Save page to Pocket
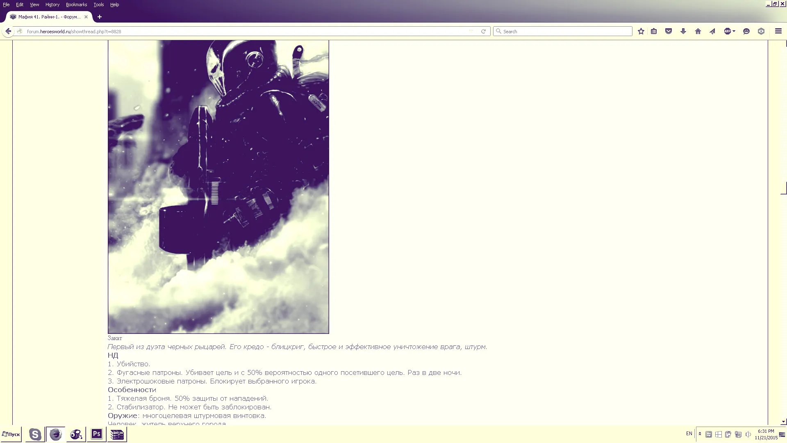This screenshot has width=787, height=443. tap(669, 31)
